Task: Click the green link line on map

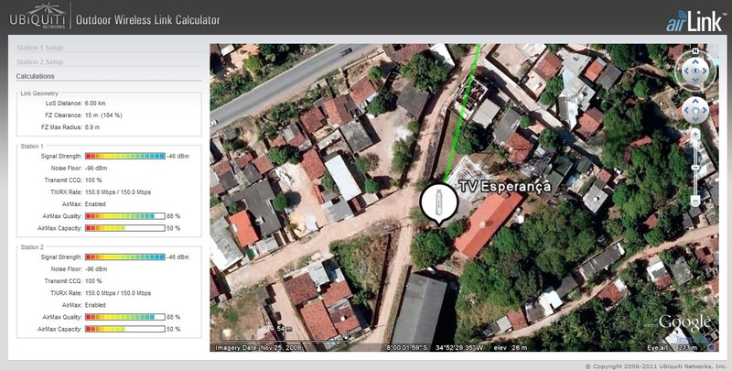Action: (462, 115)
